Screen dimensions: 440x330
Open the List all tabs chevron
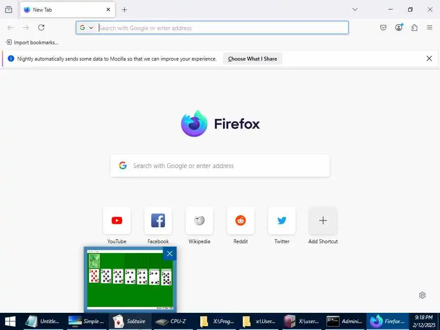coord(355,9)
